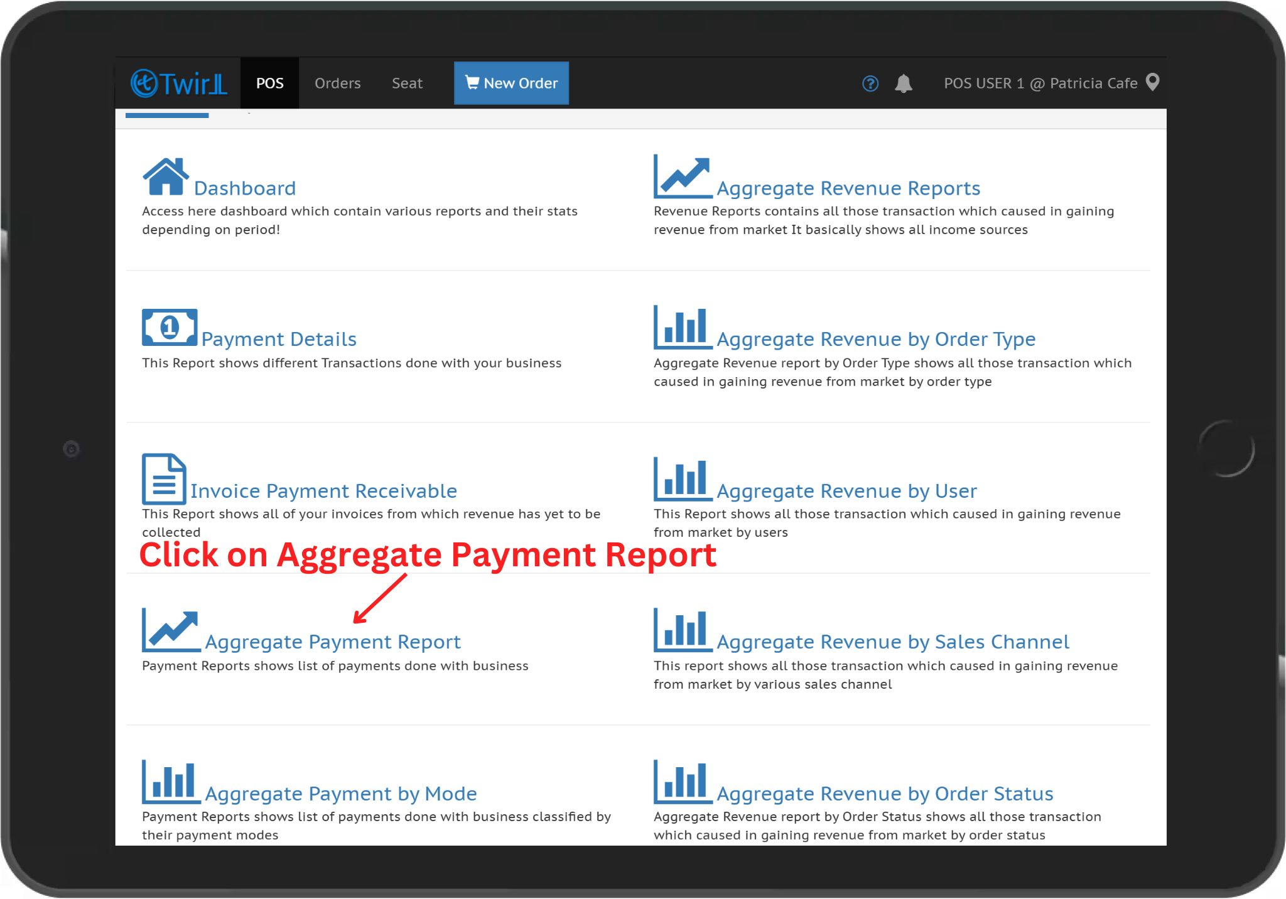Click the Aggregate Revenue by Order Status bar-chart icon
Image resolution: width=1286 pixels, height=899 pixels.
click(x=683, y=782)
